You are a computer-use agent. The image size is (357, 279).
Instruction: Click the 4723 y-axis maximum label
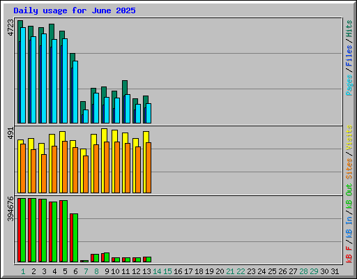(10, 28)
